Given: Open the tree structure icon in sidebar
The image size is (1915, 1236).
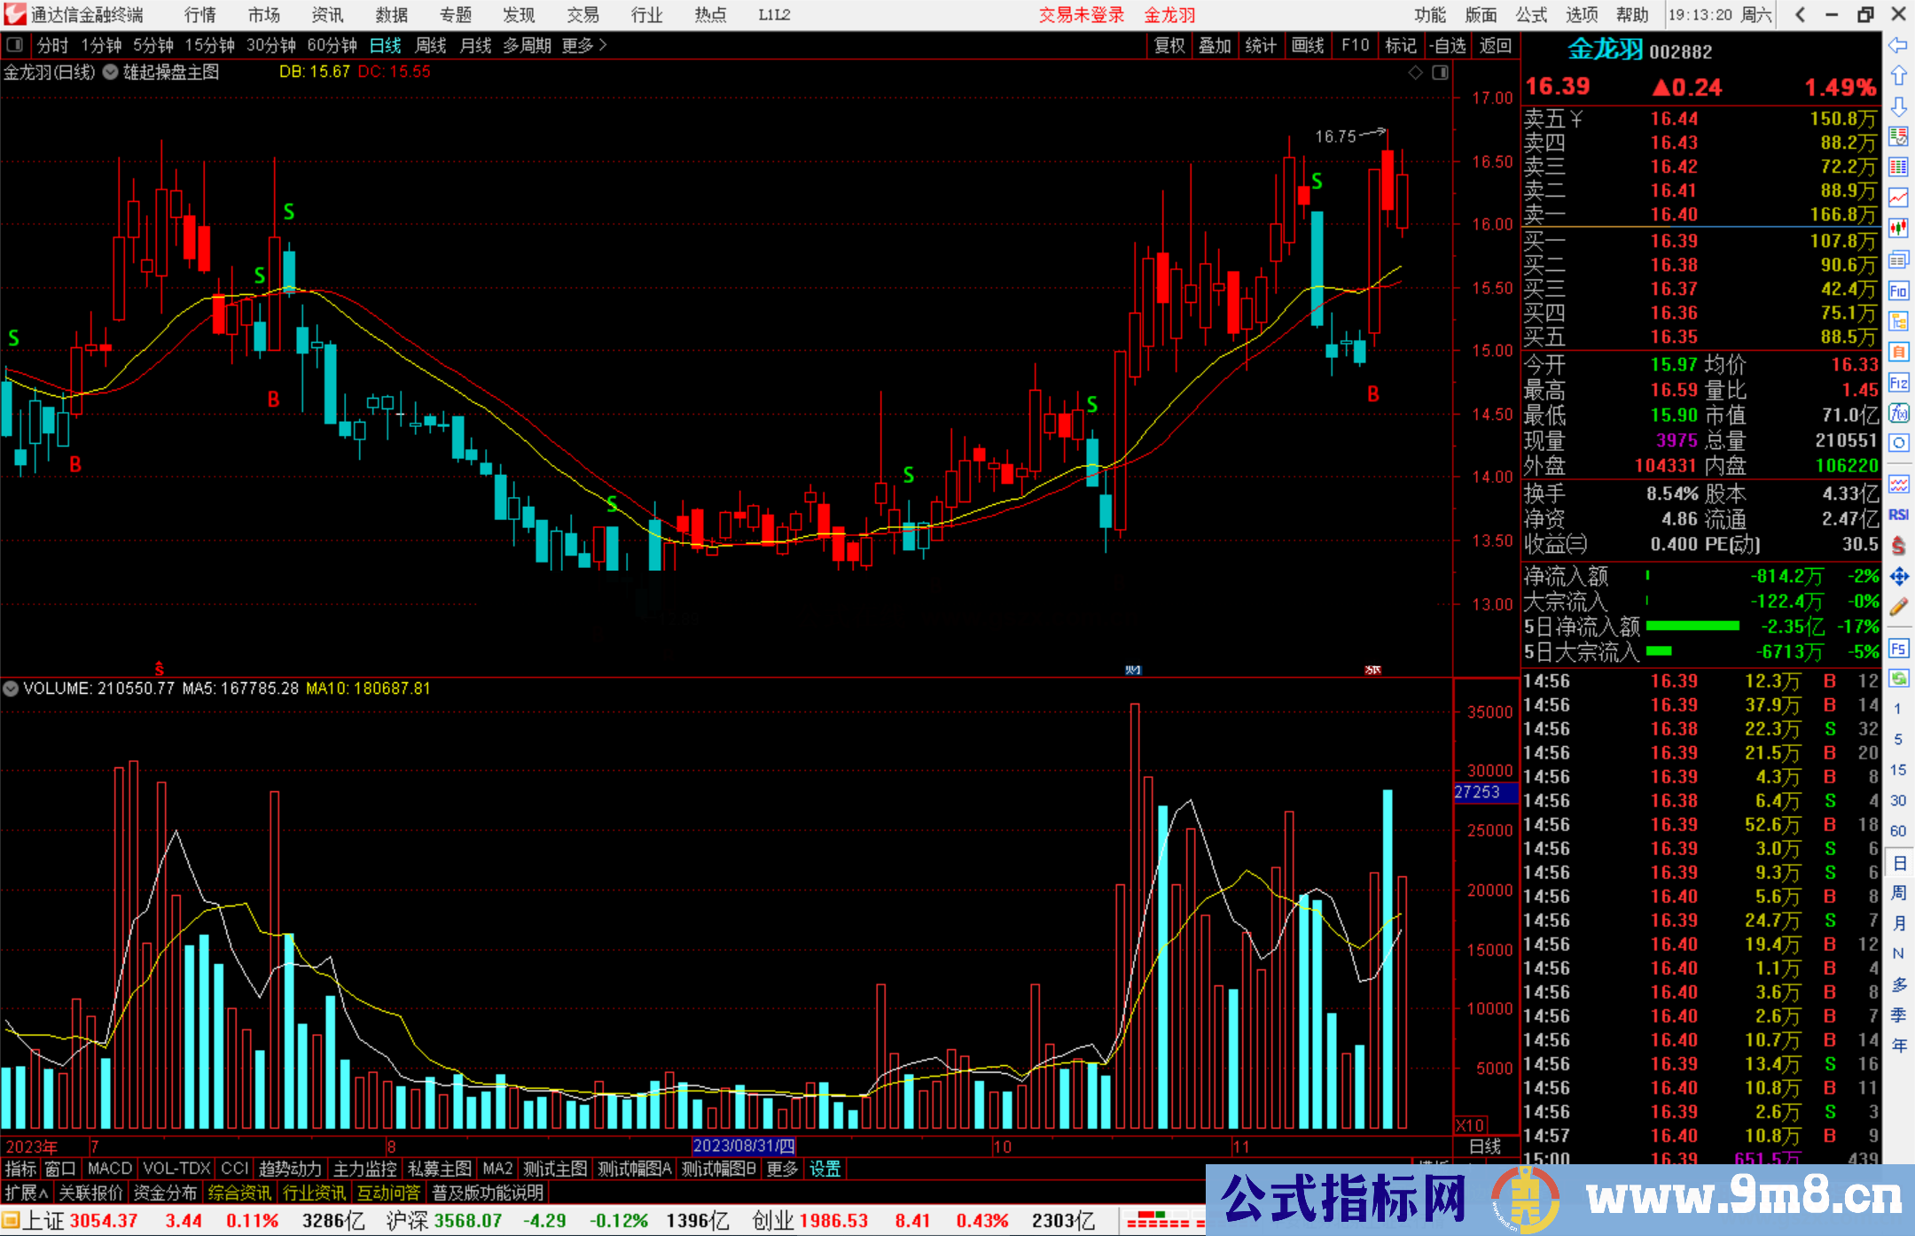Looking at the screenshot, I should (x=1898, y=321).
